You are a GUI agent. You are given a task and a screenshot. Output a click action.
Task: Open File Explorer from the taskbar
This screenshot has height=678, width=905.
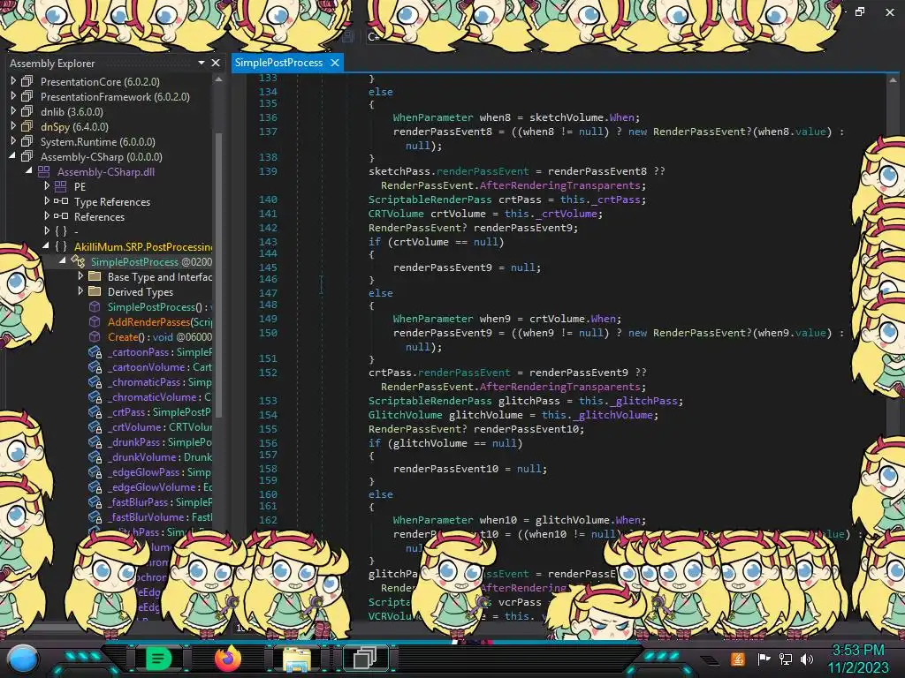(x=297, y=659)
